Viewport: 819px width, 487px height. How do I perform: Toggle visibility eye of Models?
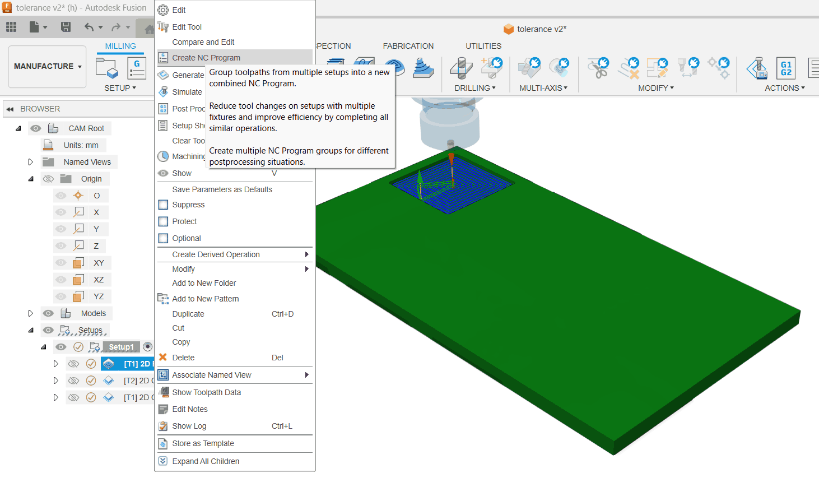pos(48,313)
